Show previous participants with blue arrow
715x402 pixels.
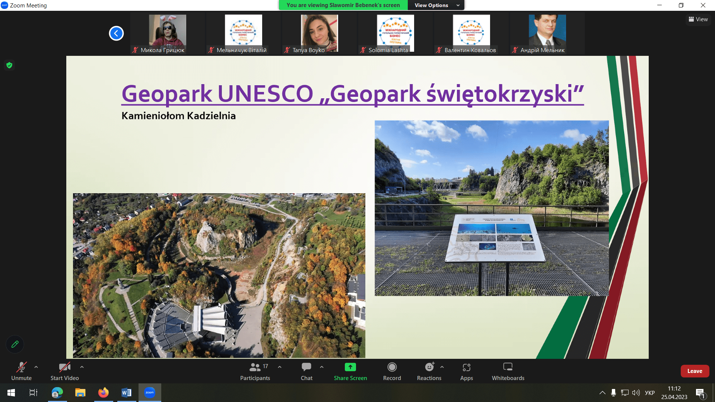[x=116, y=33]
